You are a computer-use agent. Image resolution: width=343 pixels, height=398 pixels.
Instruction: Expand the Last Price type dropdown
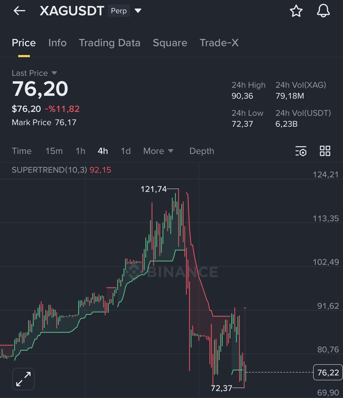pos(54,73)
